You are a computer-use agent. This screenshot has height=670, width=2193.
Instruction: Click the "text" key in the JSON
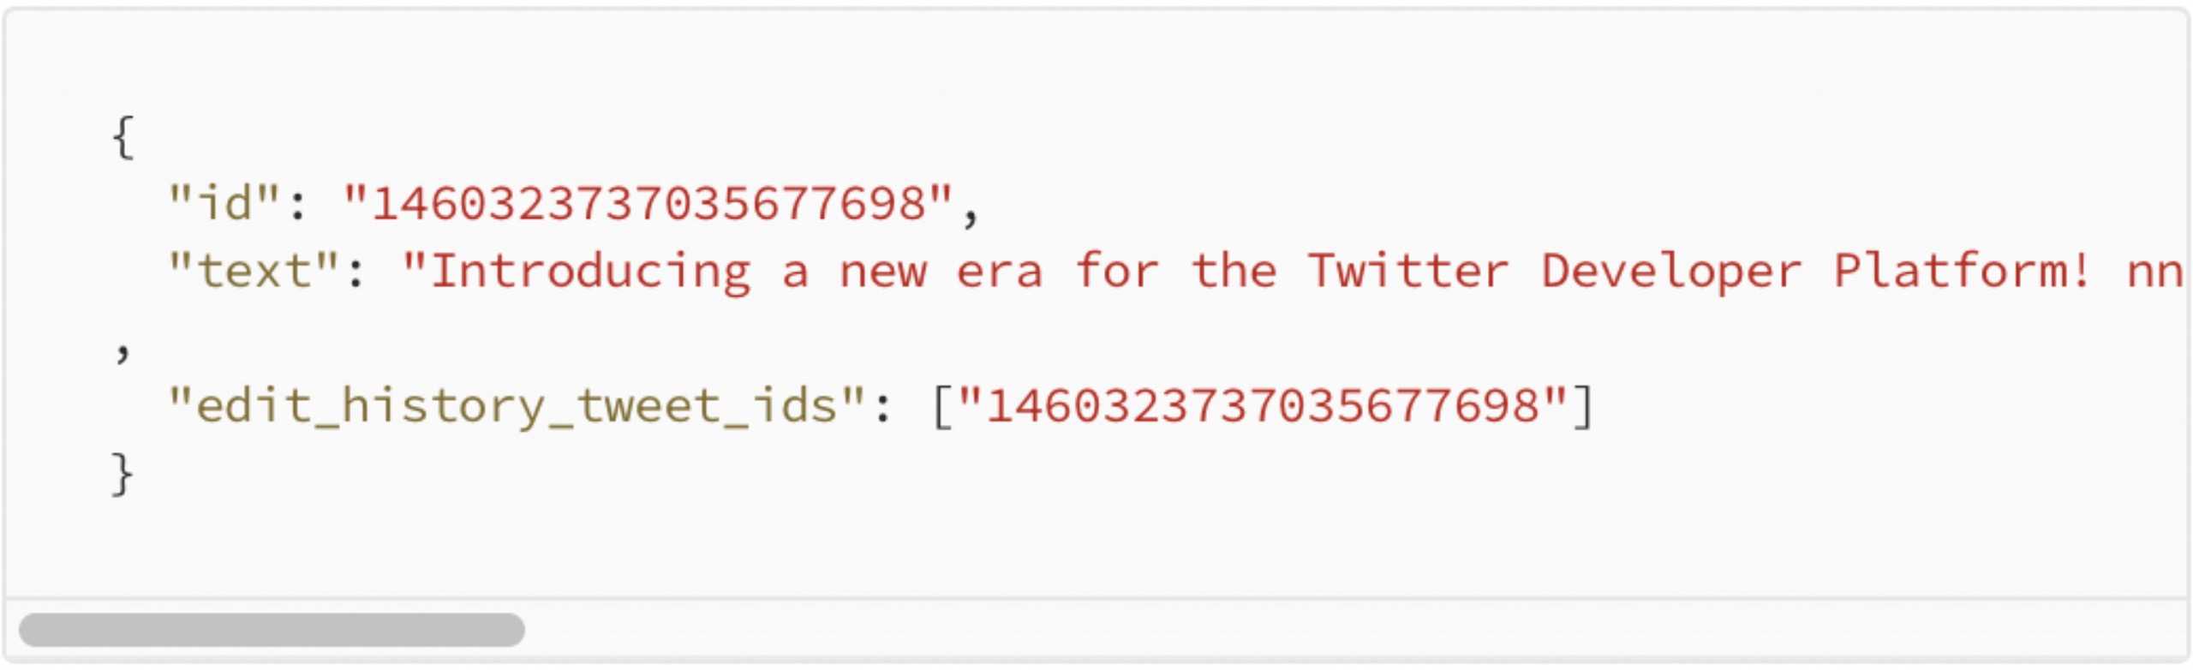point(254,272)
